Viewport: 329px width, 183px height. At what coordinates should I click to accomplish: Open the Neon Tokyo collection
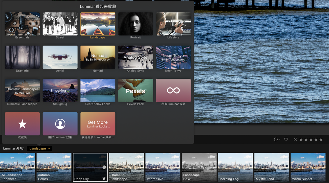click(173, 57)
